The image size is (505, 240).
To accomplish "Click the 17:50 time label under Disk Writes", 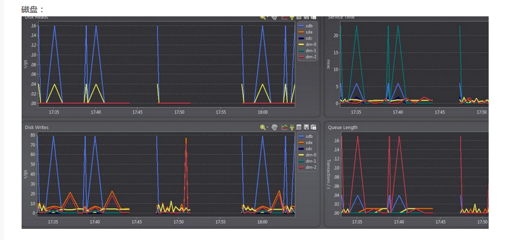I will 179,222.
